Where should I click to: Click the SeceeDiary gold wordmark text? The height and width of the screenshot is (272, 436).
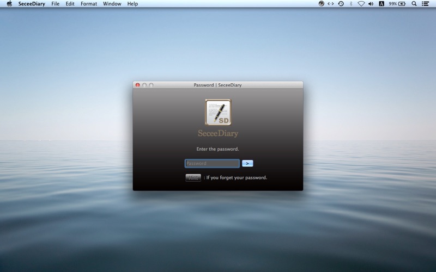point(218,133)
